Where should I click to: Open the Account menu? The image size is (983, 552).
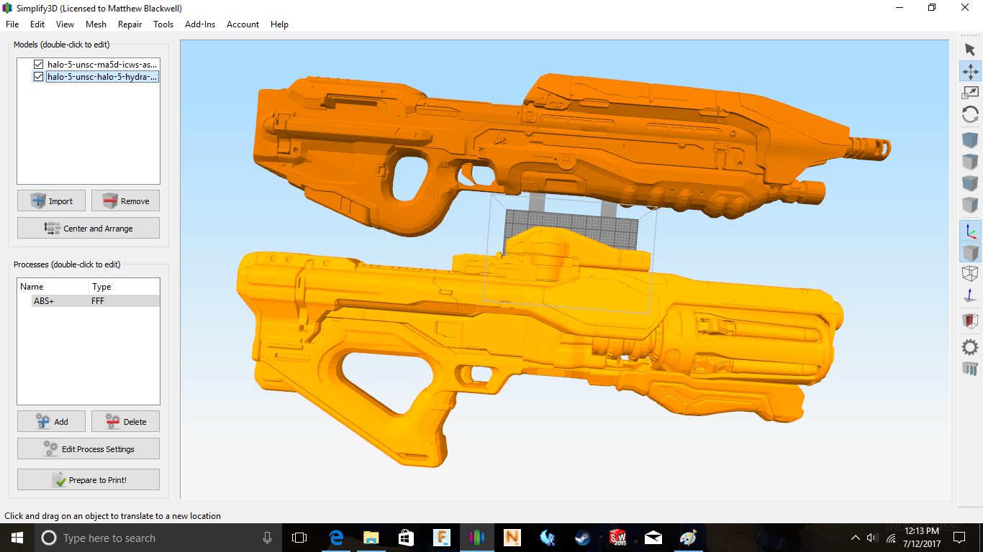point(243,24)
